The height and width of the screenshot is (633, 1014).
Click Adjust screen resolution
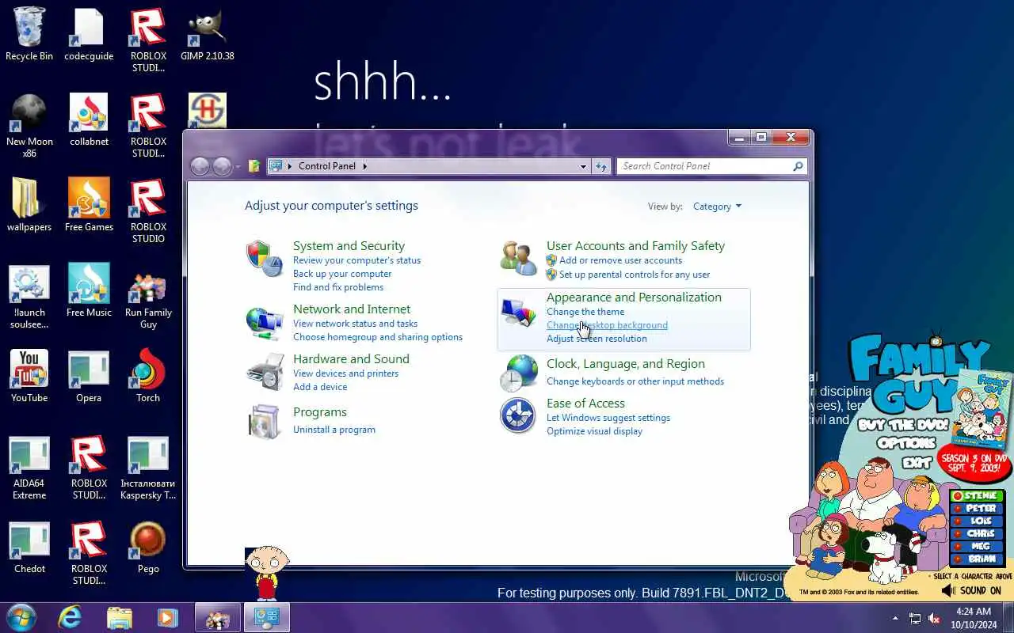click(597, 339)
